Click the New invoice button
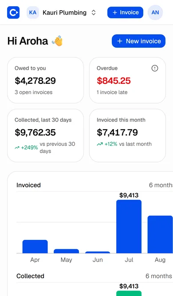Image resolution: width=173 pixels, height=296 pixels. [139, 41]
